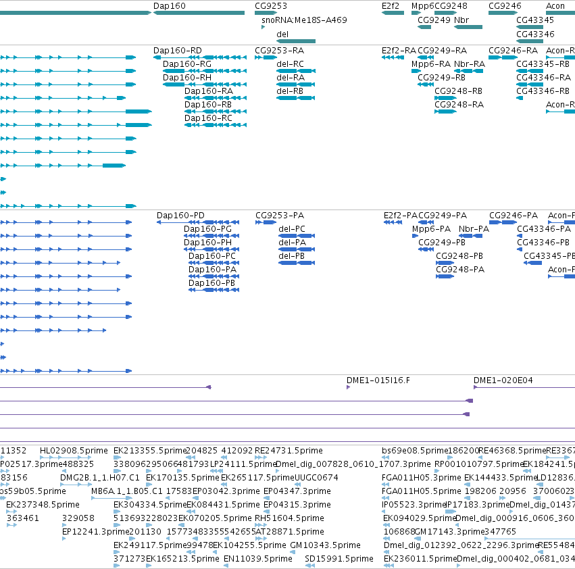Click the CG9246 gene label

tap(505, 6)
